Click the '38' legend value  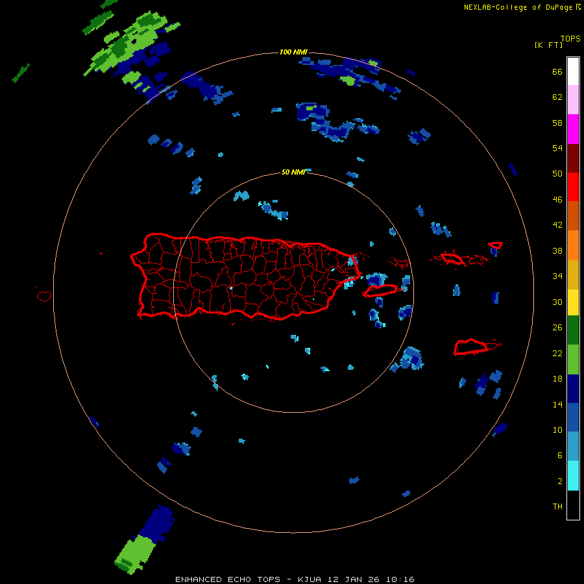click(557, 250)
